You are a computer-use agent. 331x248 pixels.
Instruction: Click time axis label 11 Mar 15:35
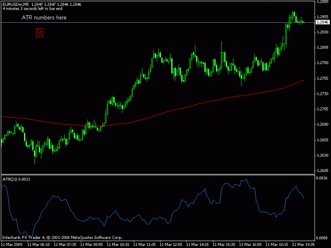pos(224,245)
